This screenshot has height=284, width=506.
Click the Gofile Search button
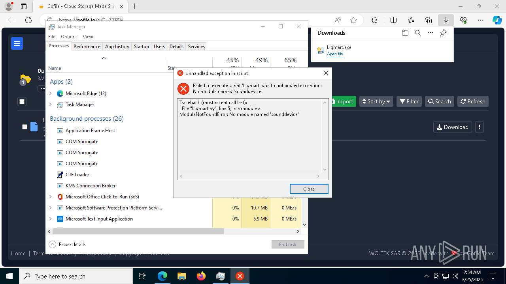tap(439, 101)
